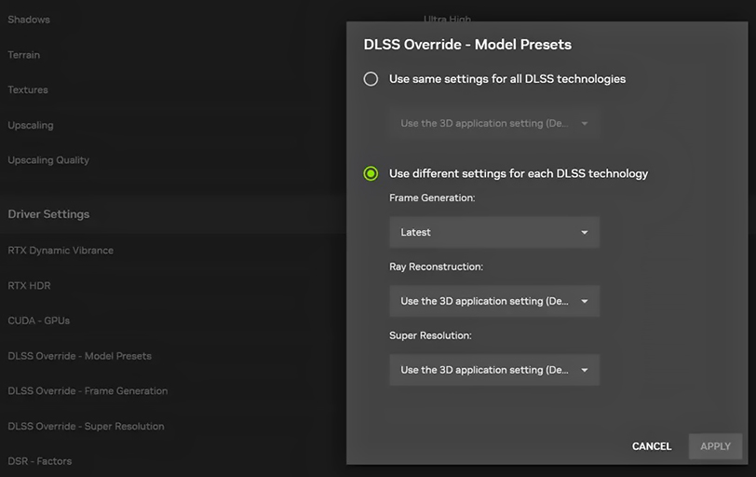Click the Super Resolution dropdown arrow
This screenshot has width=756, height=477.
tap(585, 370)
